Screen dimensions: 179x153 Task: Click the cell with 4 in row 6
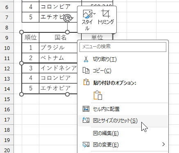[x=31, y=7]
